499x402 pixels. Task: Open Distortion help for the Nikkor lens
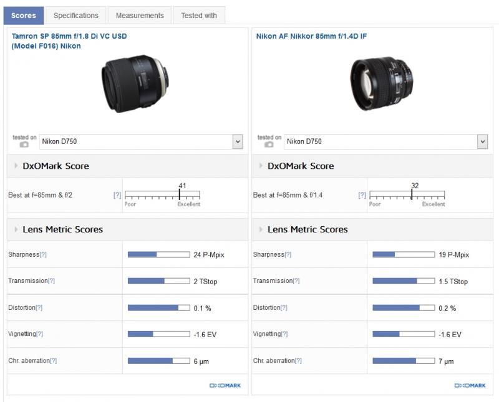pyautogui.click(x=284, y=307)
